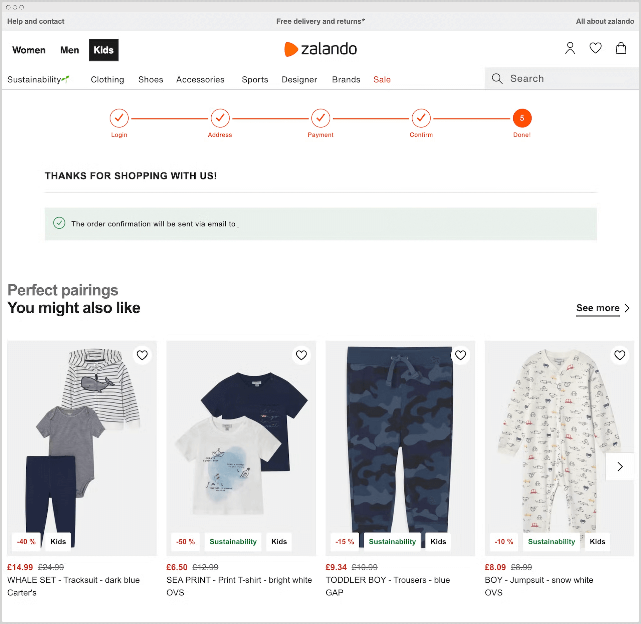The height and width of the screenshot is (624, 641).
Task: Select the Kids category tab
Action: 103,50
